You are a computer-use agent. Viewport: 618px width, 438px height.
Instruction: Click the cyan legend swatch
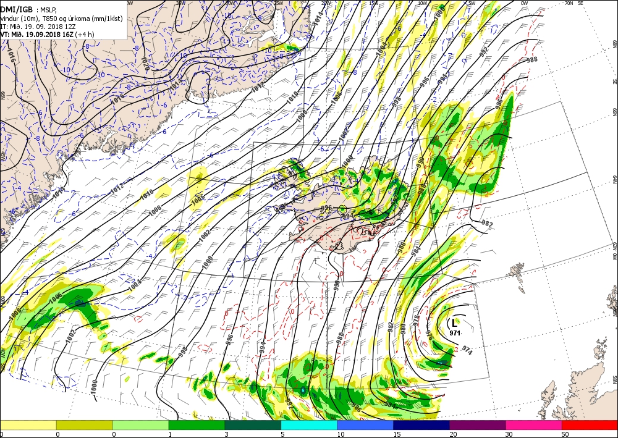tap(309, 425)
